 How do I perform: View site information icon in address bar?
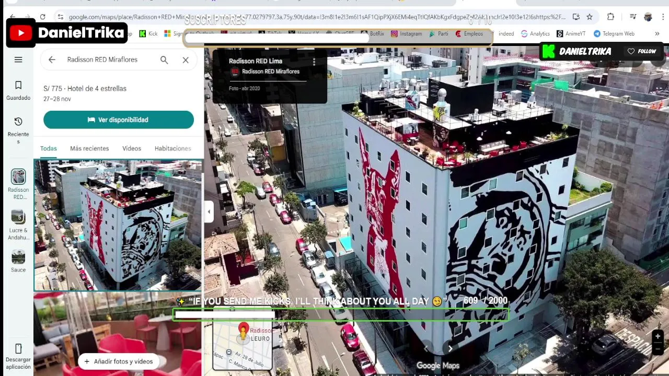[61, 17]
